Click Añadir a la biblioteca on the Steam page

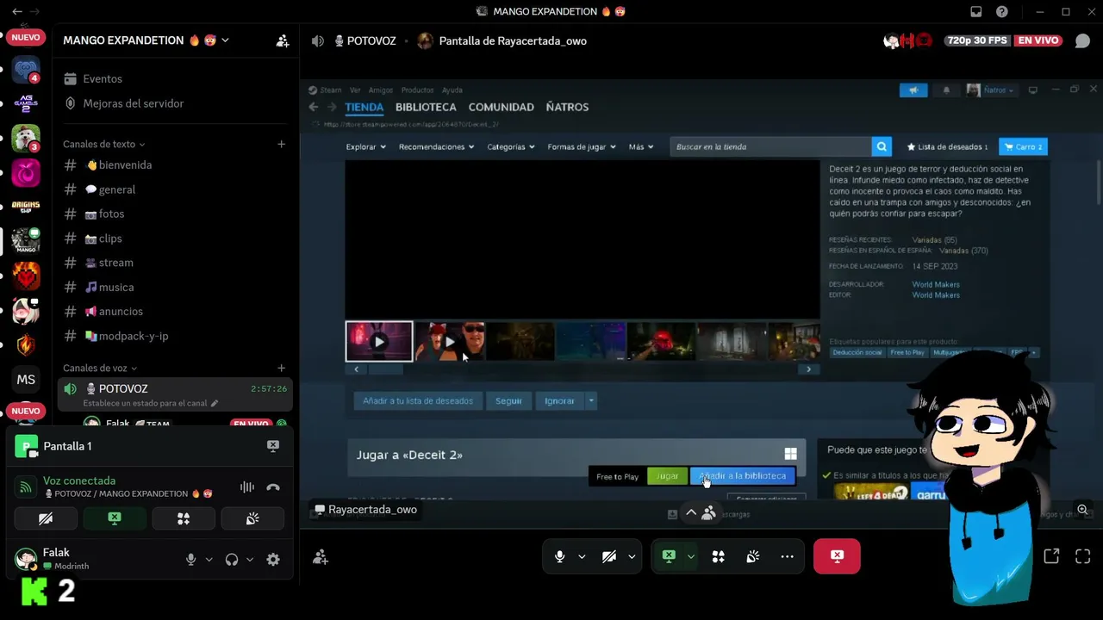click(743, 475)
